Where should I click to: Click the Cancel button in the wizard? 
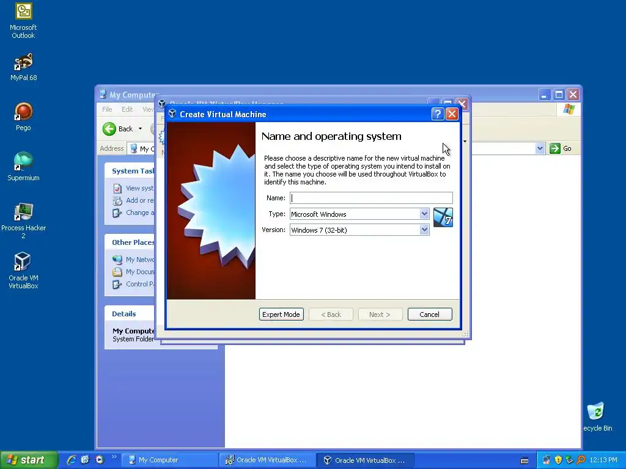coord(430,314)
